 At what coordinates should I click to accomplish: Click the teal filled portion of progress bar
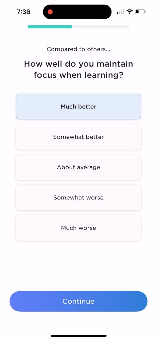tap(50, 27)
